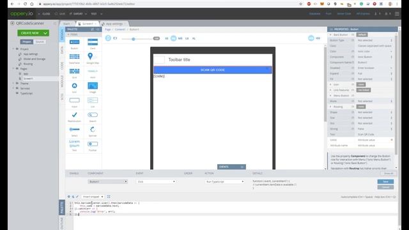
Task: Open the Event dropdown showing Click
Action: pos(156,181)
